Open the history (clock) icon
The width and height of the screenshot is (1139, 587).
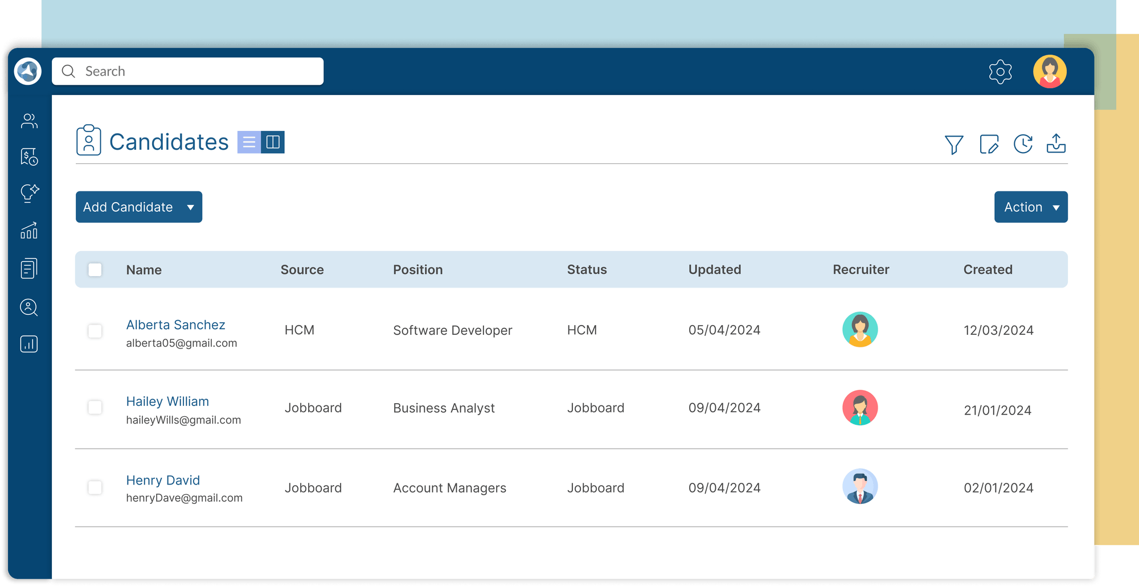coord(1023,144)
